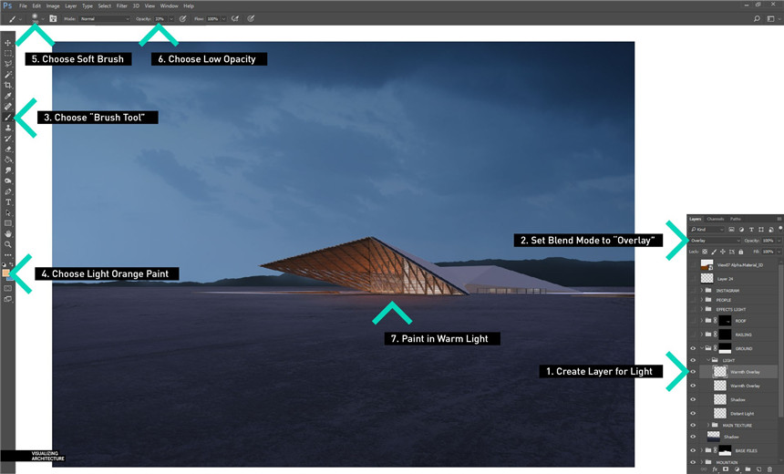Choose the Eyedropper tool
This screenshot has width=784, height=474.
tap(8, 96)
